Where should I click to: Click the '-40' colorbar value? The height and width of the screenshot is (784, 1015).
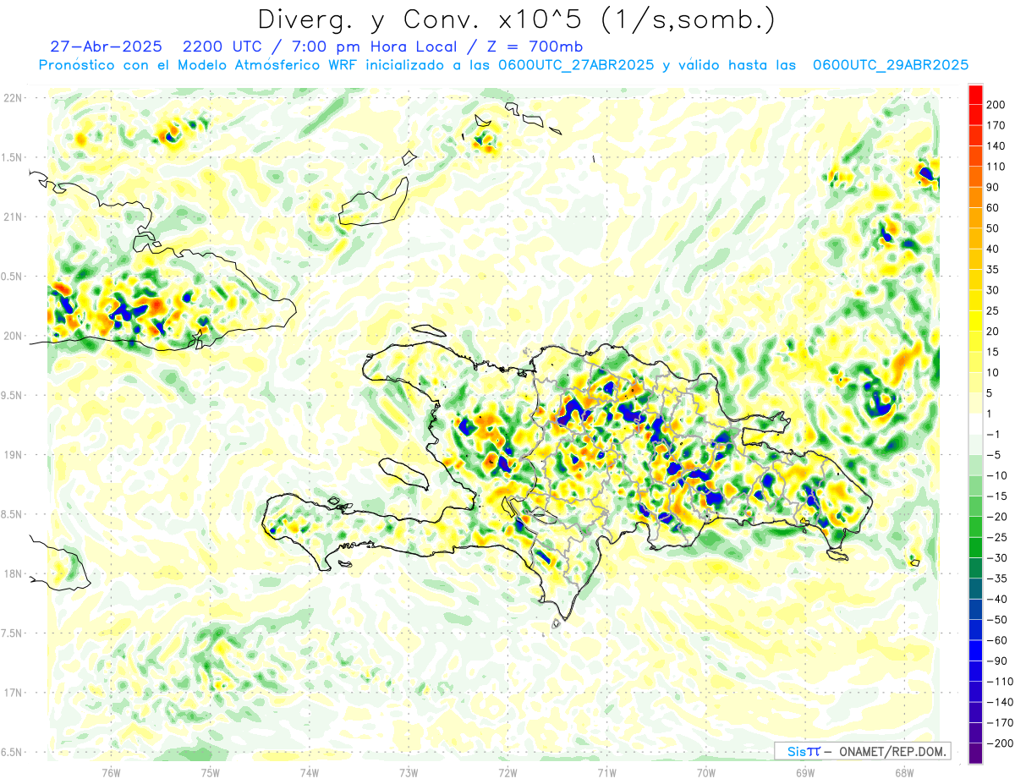coord(996,599)
